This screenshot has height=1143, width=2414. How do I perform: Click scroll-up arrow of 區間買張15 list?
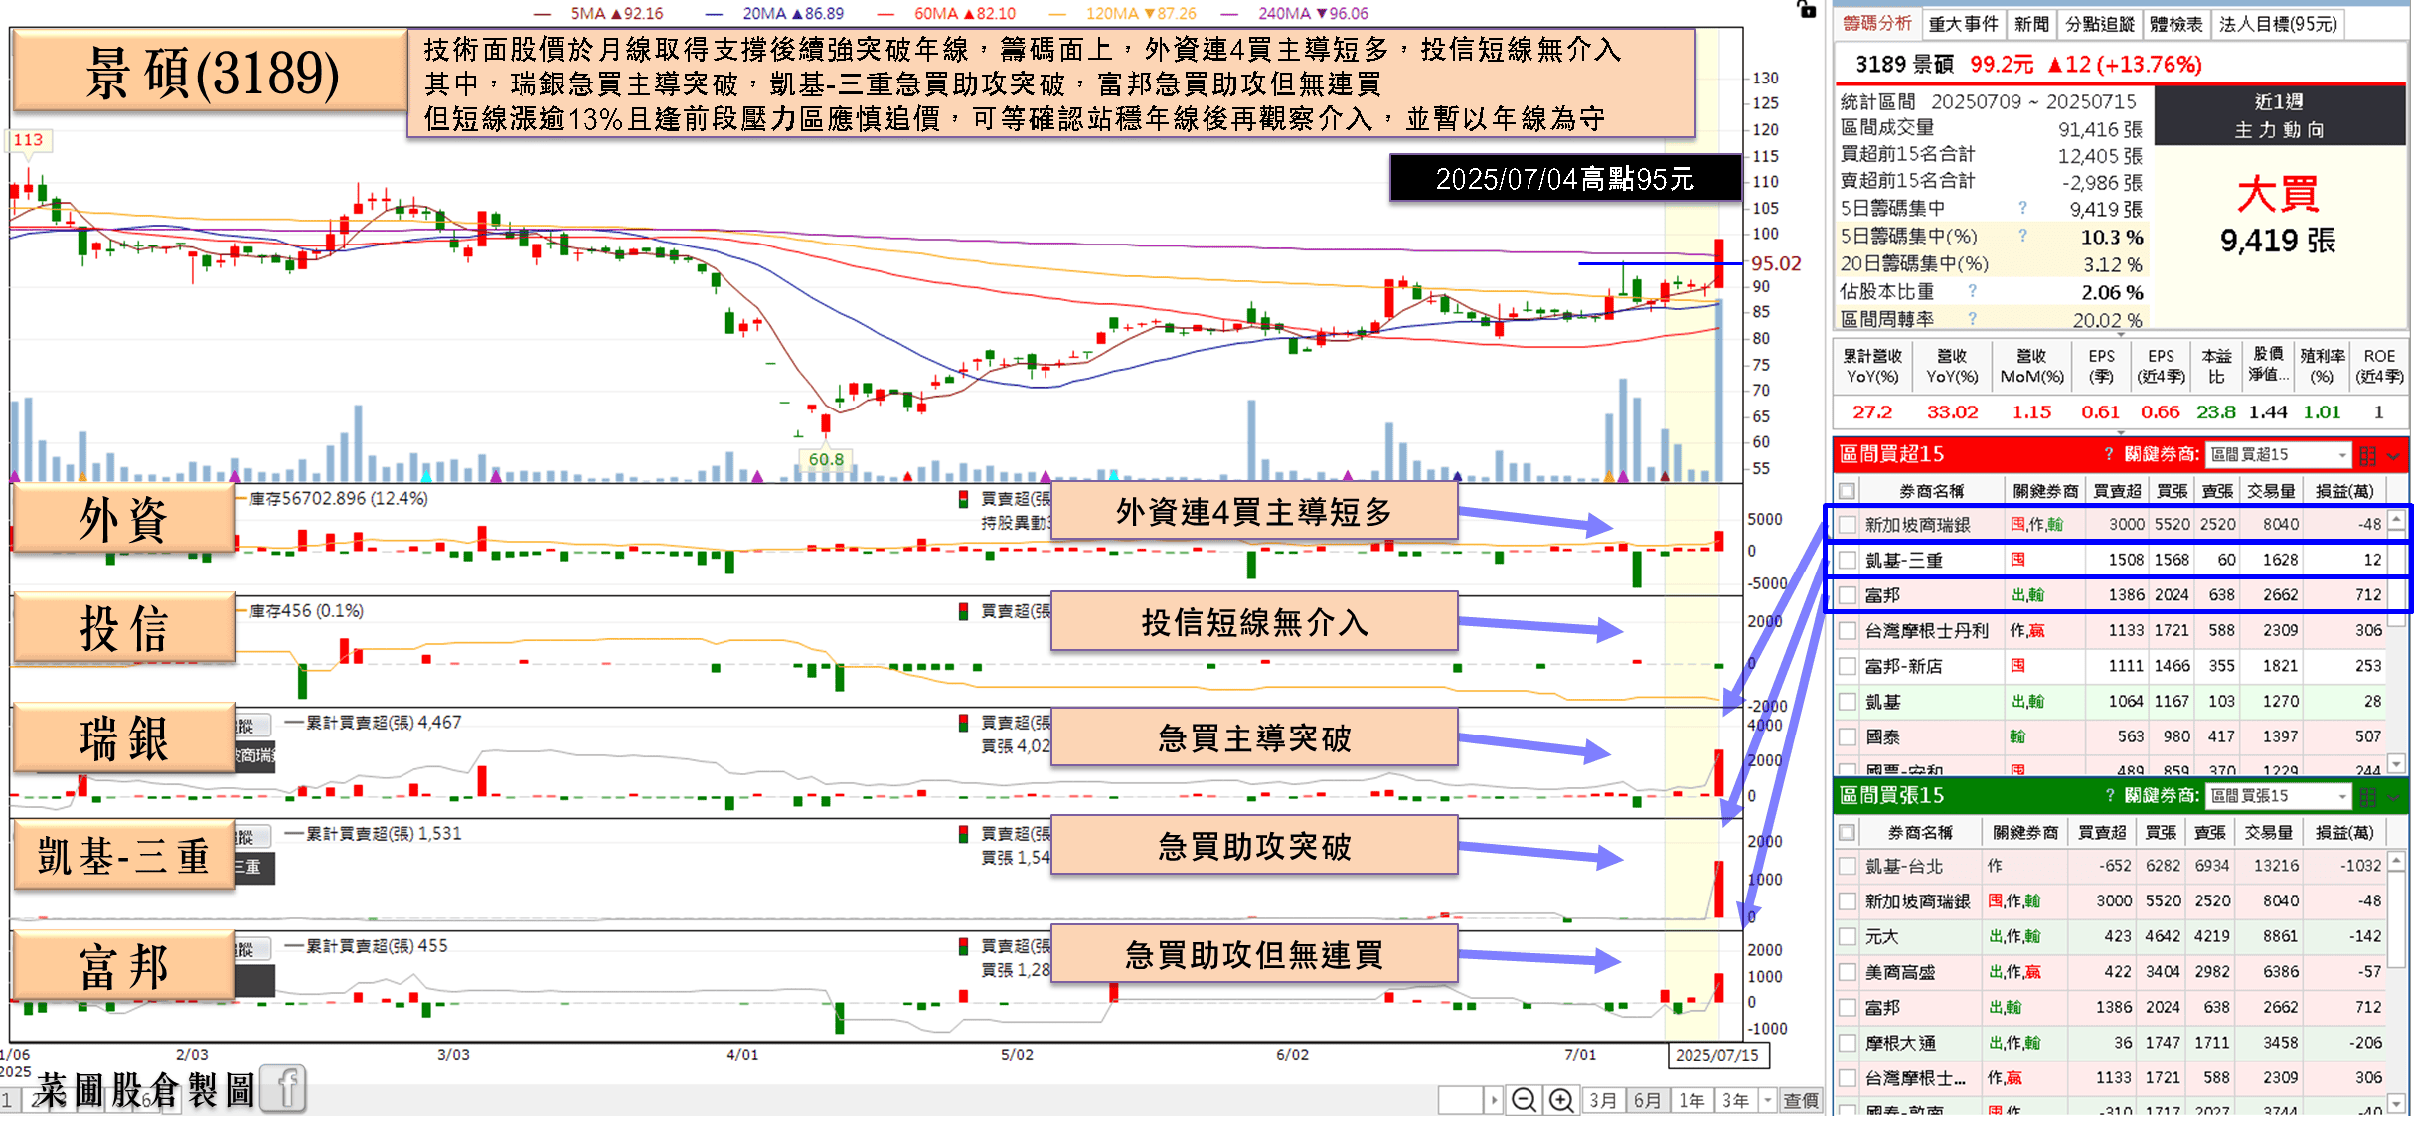[x=2396, y=862]
